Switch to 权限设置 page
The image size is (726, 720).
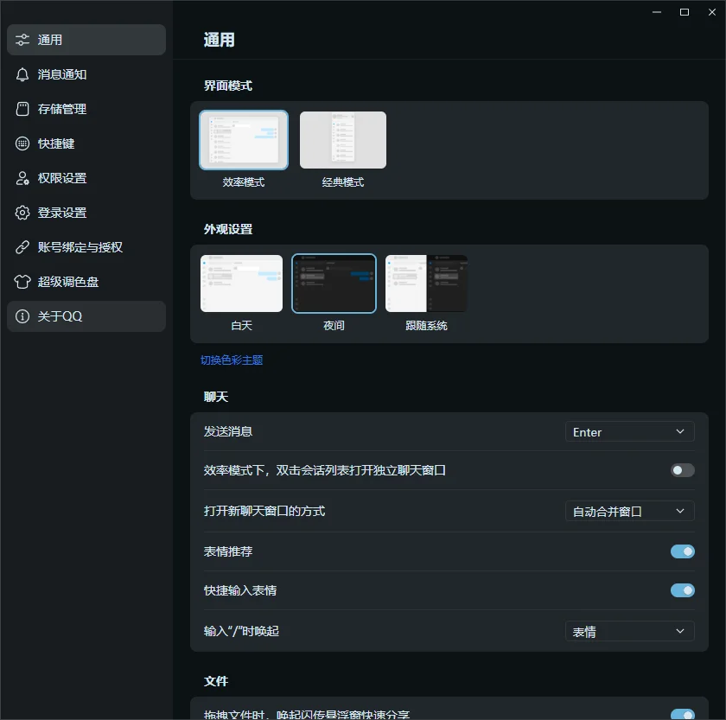click(x=86, y=178)
